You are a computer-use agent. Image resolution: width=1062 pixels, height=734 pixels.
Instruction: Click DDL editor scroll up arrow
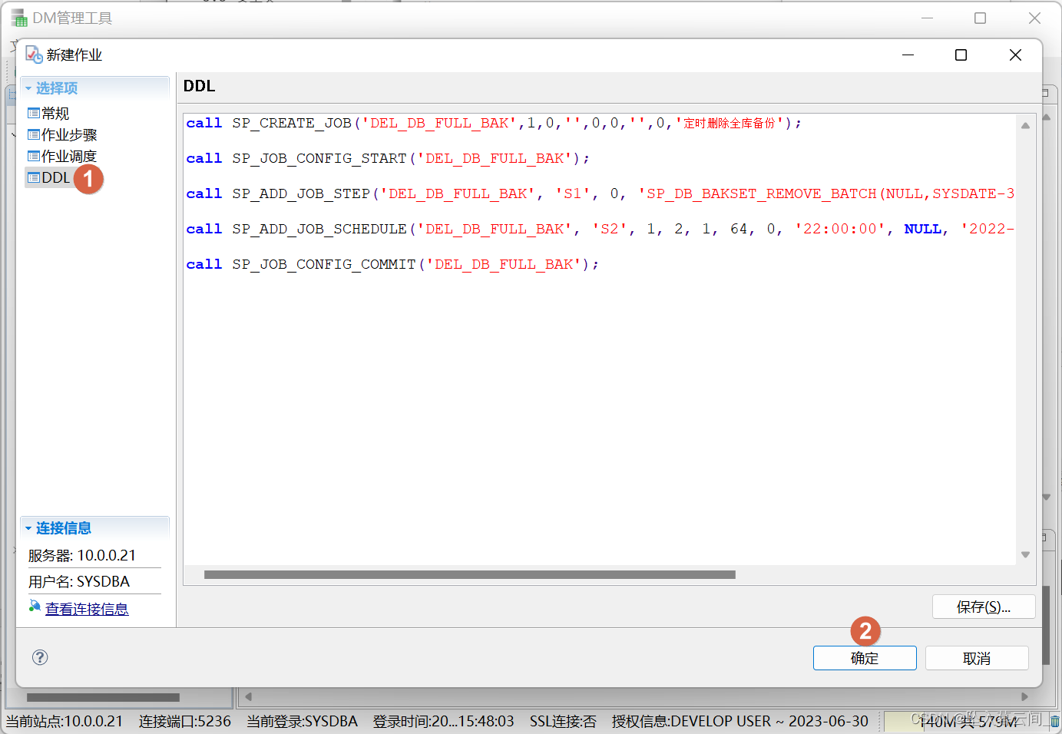click(1025, 125)
